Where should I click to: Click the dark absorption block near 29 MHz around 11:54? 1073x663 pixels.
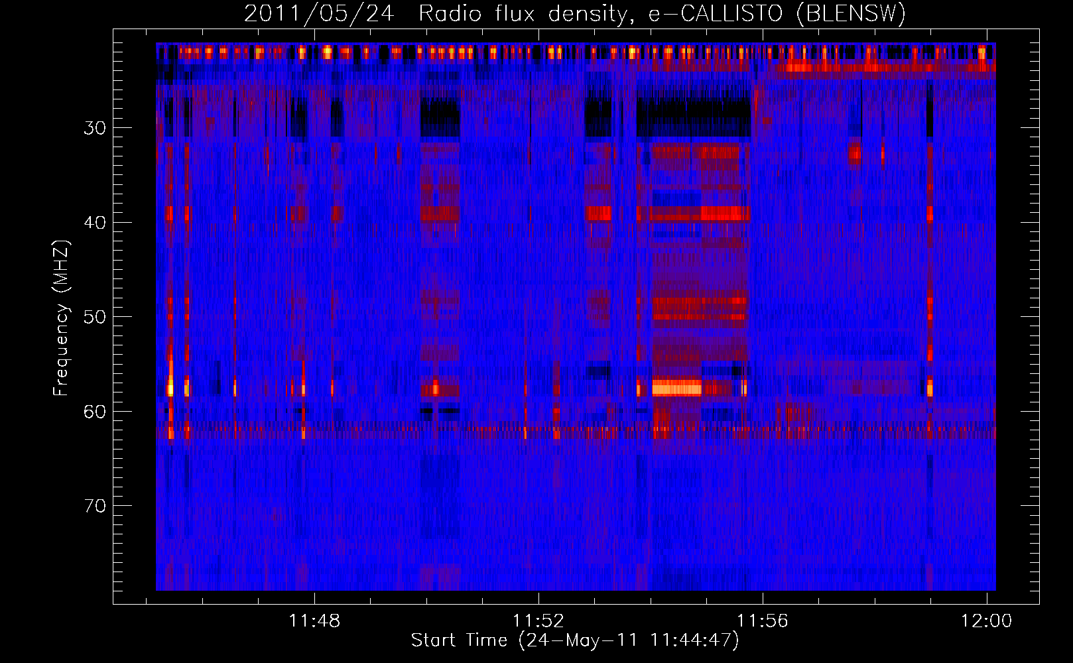pyautogui.click(x=694, y=117)
